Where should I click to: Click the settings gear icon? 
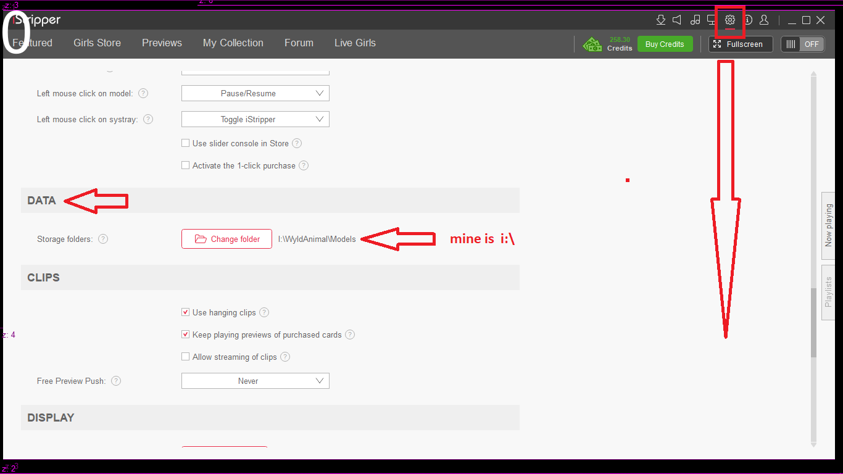(730, 20)
